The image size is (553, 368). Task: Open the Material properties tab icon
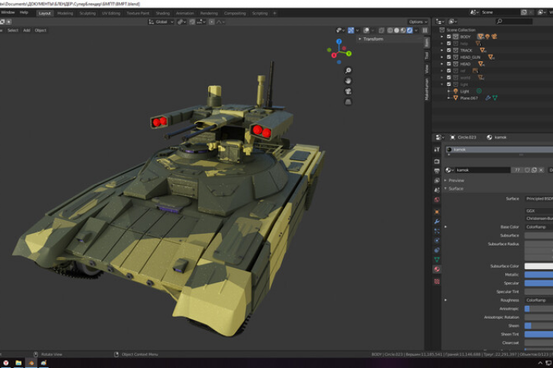(x=436, y=269)
